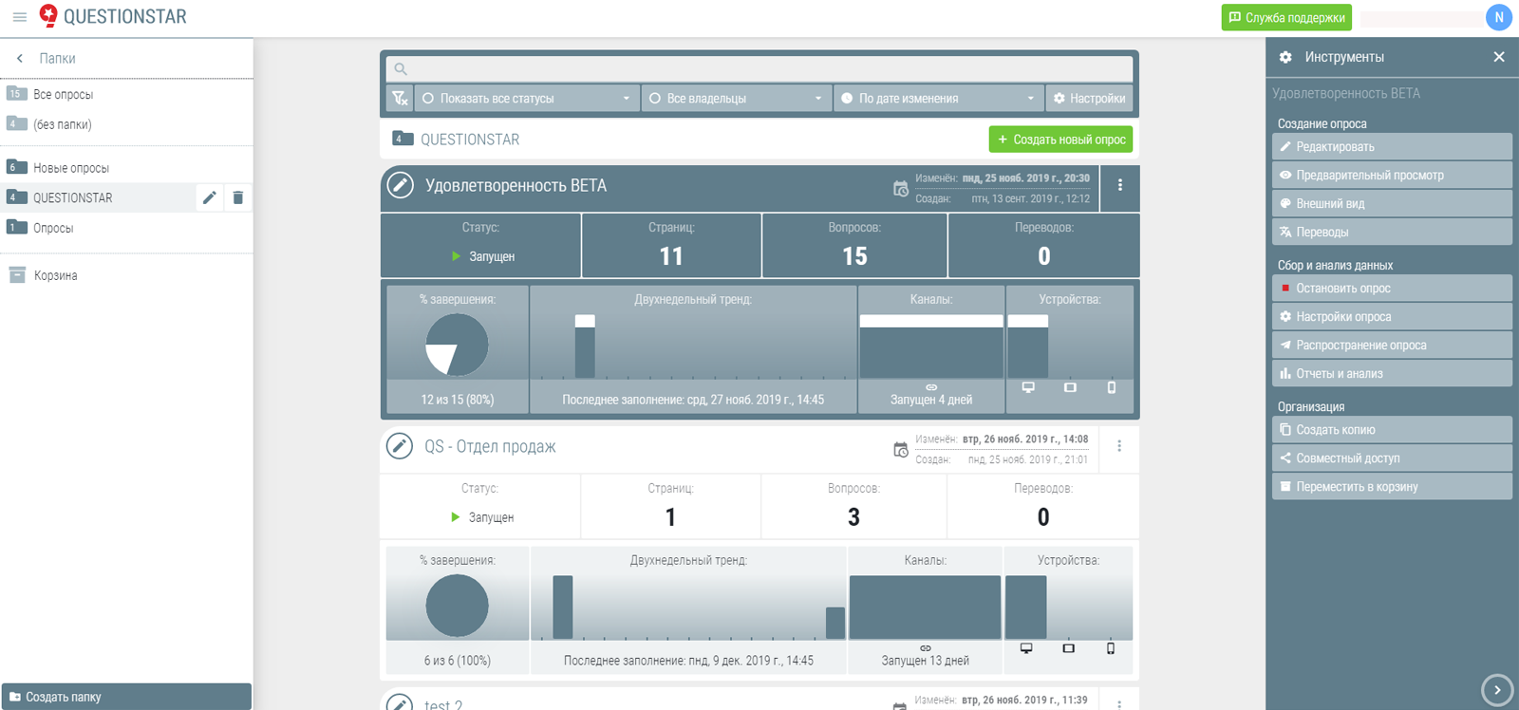Click the Запущен status of QS - Отдел продаж
This screenshot has width=1519, height=710.
(482, 517)
